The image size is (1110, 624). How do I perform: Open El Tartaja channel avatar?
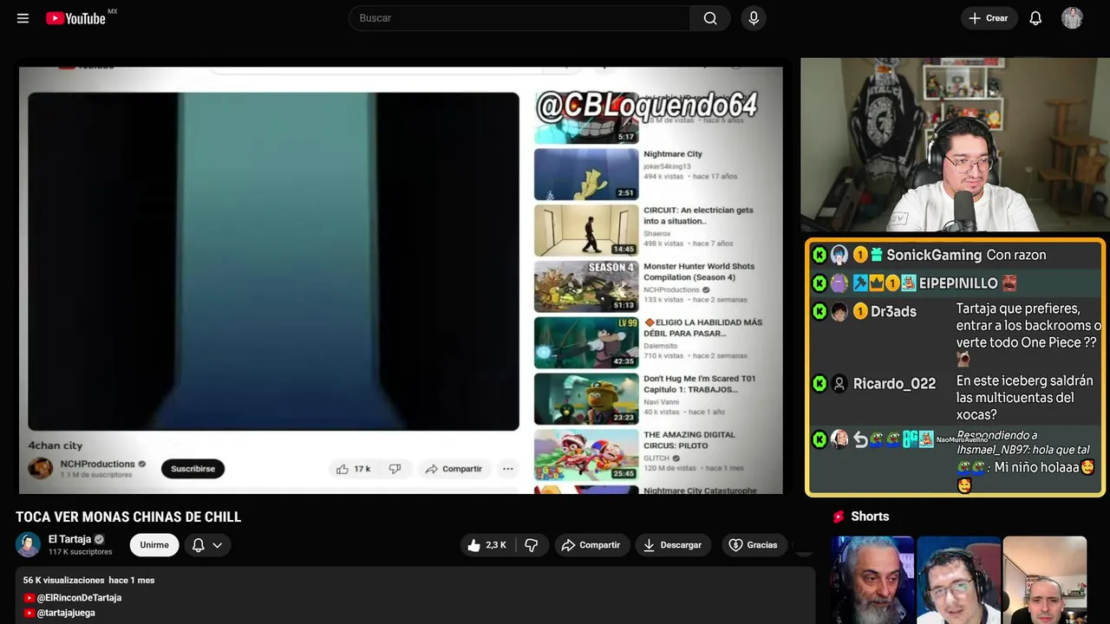[x=29, y=544]
